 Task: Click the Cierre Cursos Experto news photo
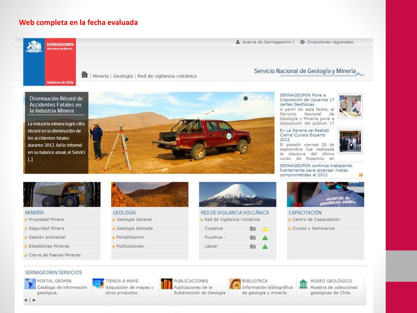350,141
